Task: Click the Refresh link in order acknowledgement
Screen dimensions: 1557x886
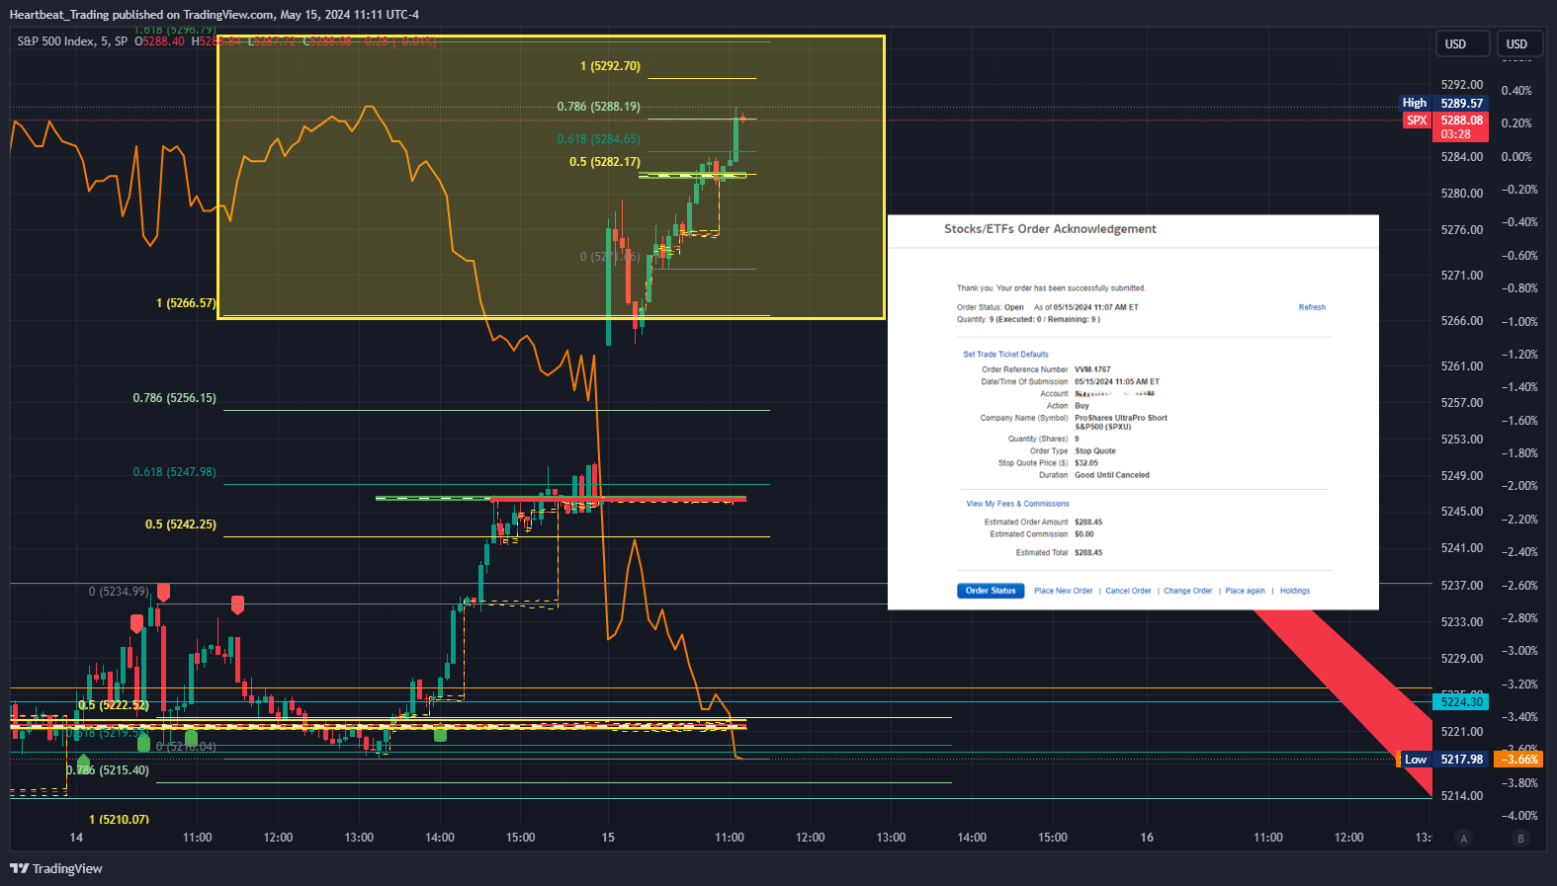Action: click(x=1312, y=307)
